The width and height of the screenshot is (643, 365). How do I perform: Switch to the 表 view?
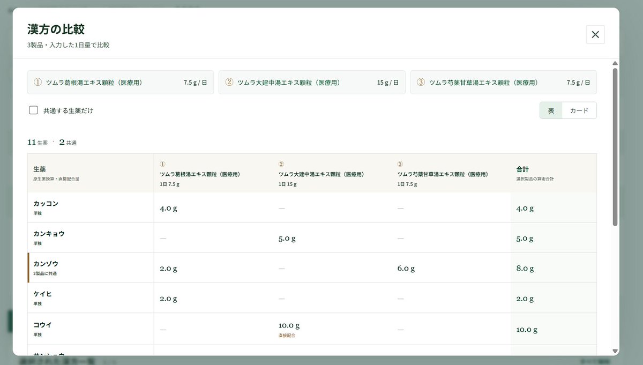(x=551, y=110)
